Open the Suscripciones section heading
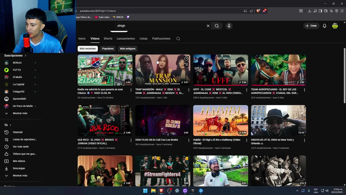The image size is (346, 195). click(15, 56)
